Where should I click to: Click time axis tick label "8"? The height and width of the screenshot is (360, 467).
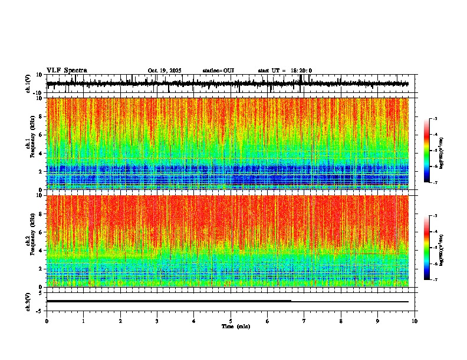pyautogui.click(x=341, y=321)
